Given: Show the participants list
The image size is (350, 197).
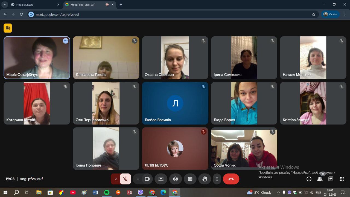Looking at the screenshot, I should 320,179.
